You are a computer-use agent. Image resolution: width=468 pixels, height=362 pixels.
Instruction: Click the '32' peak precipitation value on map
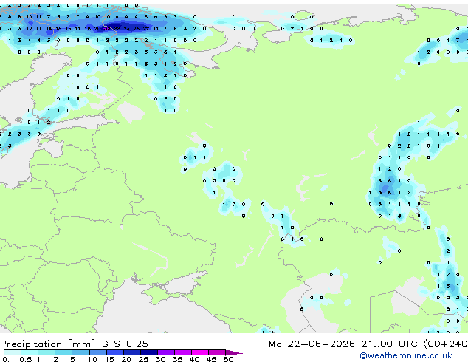[107, 28]
